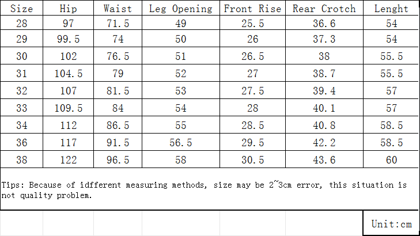Click front rise value 27.5 cell
Image resolution: width=420 pixels, height=236 pixels.
(252, 90)
